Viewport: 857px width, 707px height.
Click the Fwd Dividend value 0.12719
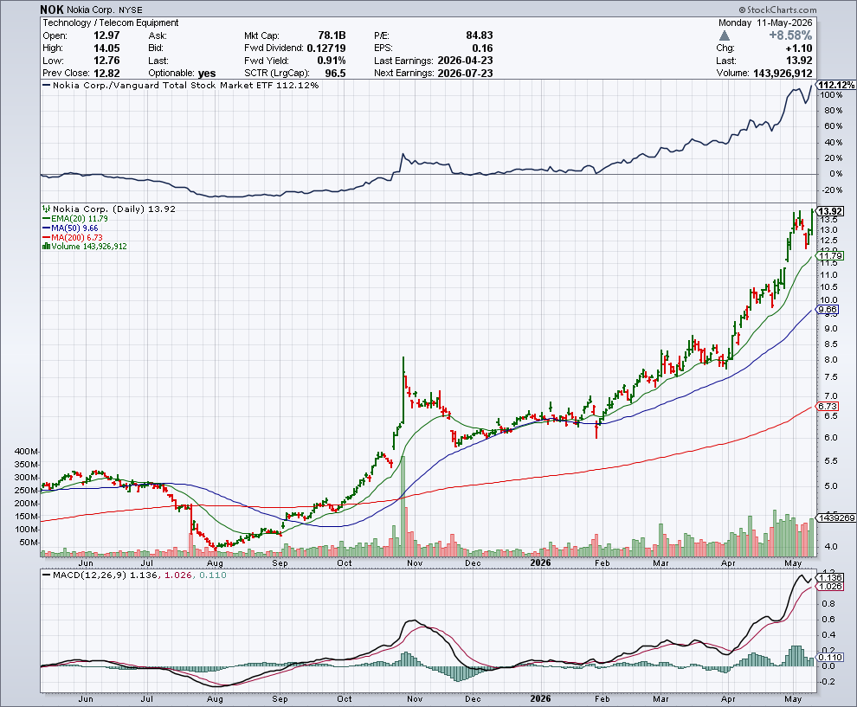click(326, 48)
